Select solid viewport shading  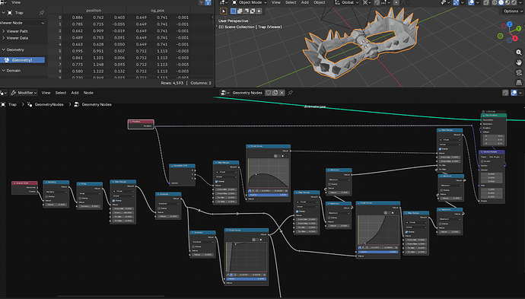(501, 2)
